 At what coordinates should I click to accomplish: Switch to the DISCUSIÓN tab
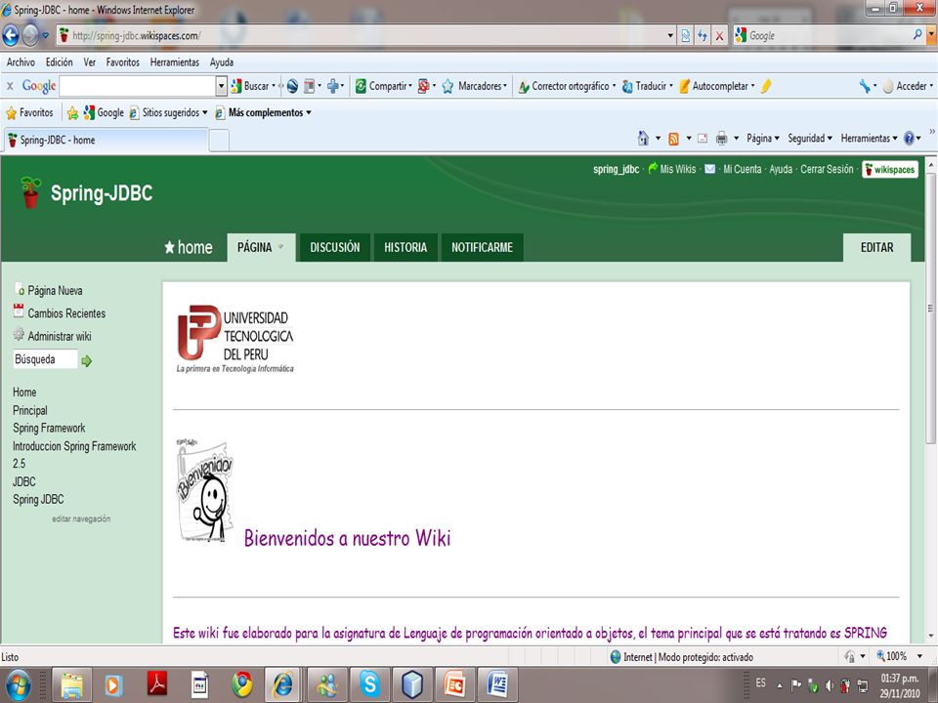tap(335, 247)
